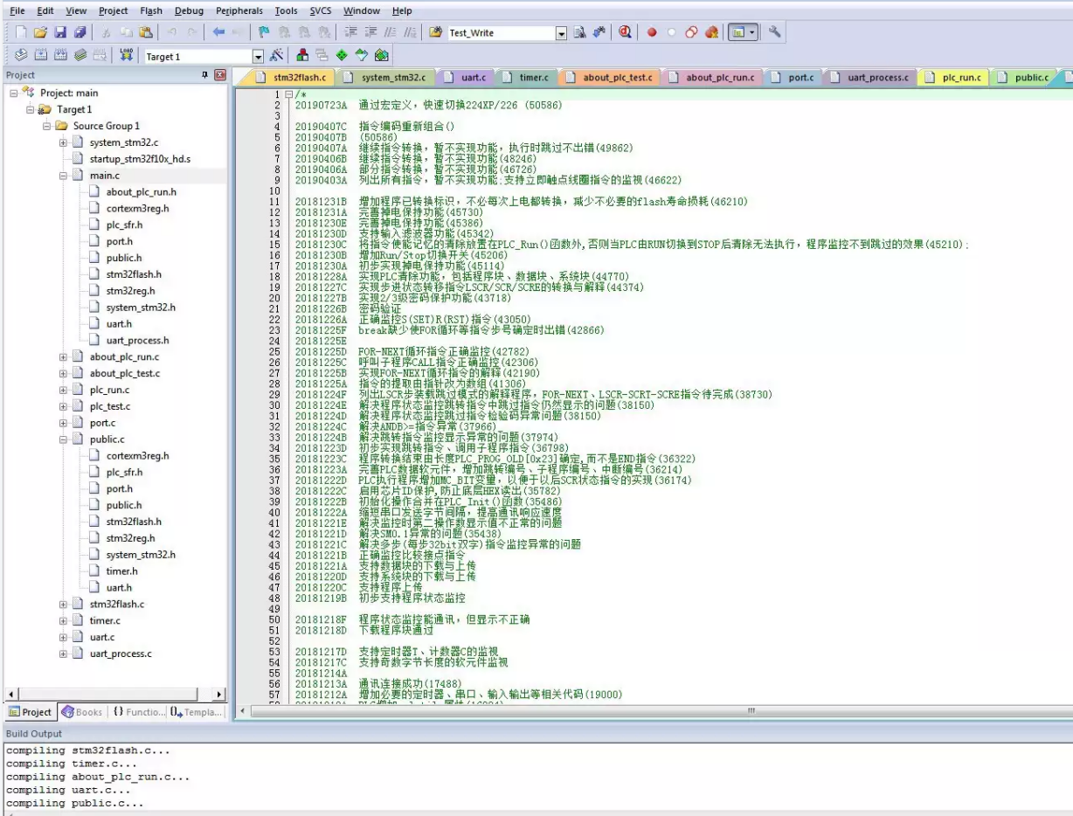Switch to plc_run.c editor tab
Viewport: 1073px width, 816px height.
(x=952, y=77)
